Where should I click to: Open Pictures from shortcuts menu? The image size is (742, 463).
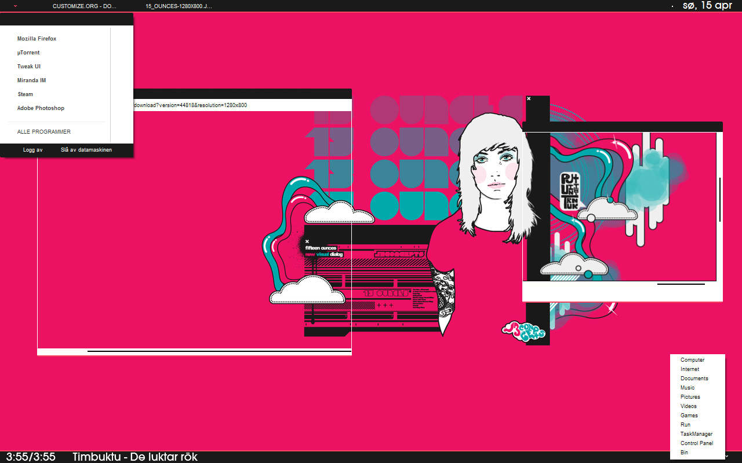click(690, 397)
